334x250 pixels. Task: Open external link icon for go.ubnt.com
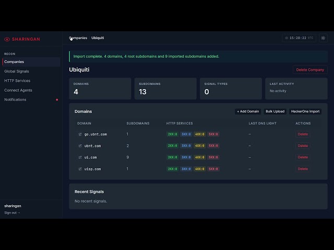pos(80,134)
